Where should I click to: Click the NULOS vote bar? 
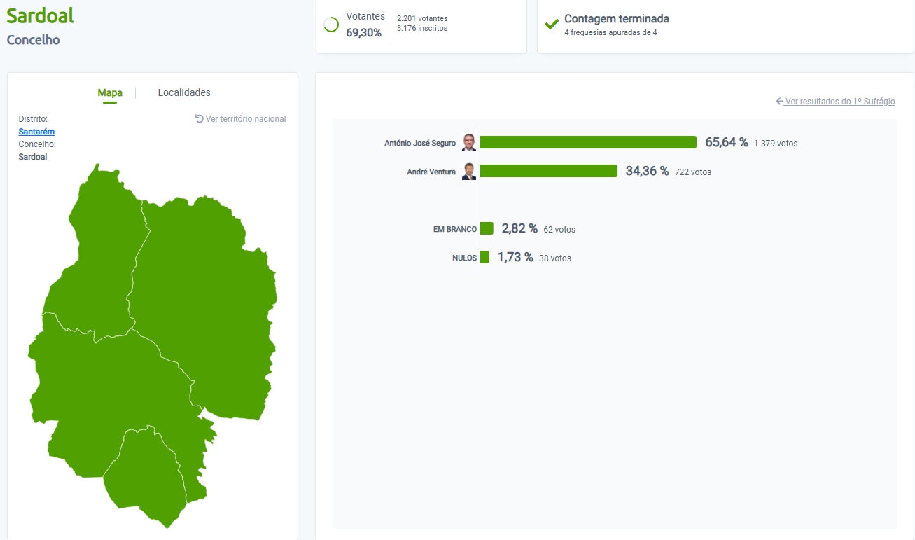[x=484, y=257]
